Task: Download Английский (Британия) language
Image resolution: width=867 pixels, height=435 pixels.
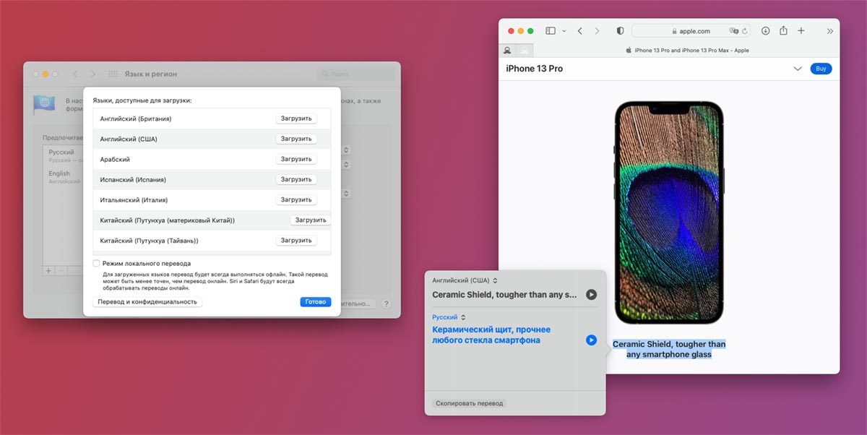Action: (296, 119)
